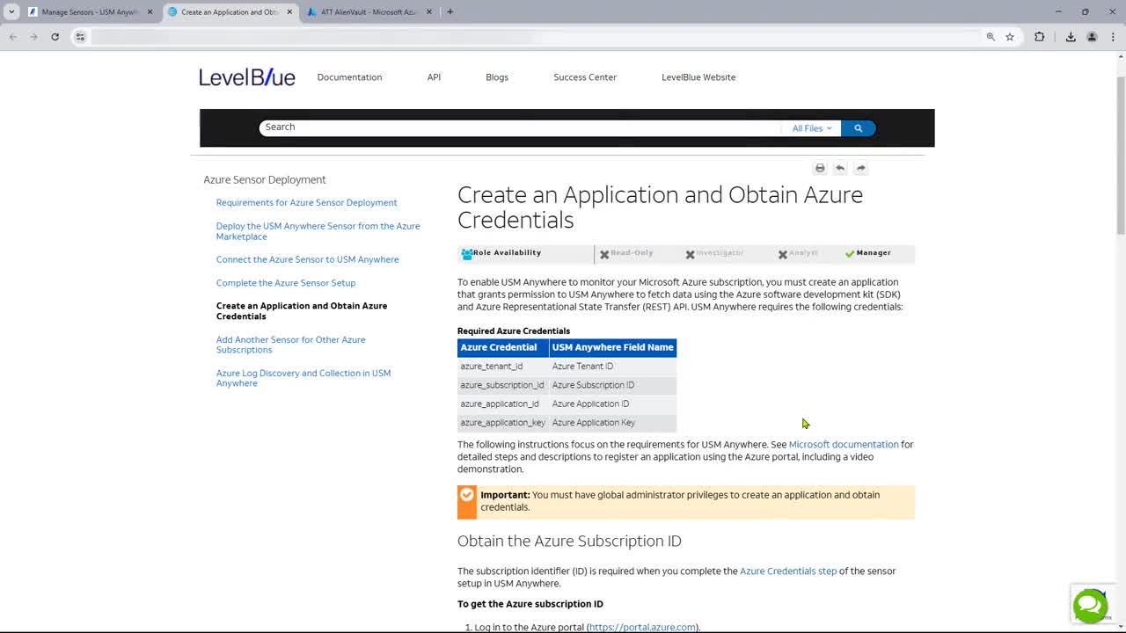
Task: Reload the page with the refresh icon
Action: point(55,37)
